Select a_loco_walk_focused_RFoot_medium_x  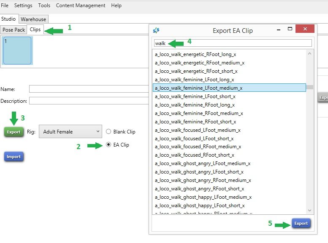(229, 147)
